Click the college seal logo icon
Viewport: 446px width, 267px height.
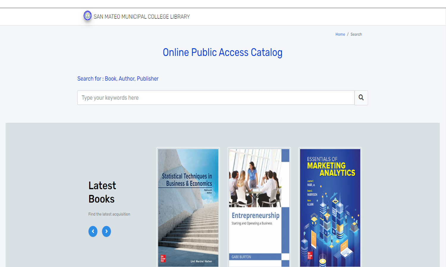click(87, 16)
